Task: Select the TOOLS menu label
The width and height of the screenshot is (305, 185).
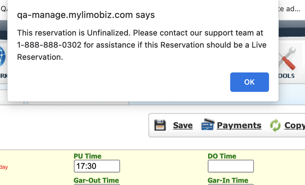Action: [287, 76]
